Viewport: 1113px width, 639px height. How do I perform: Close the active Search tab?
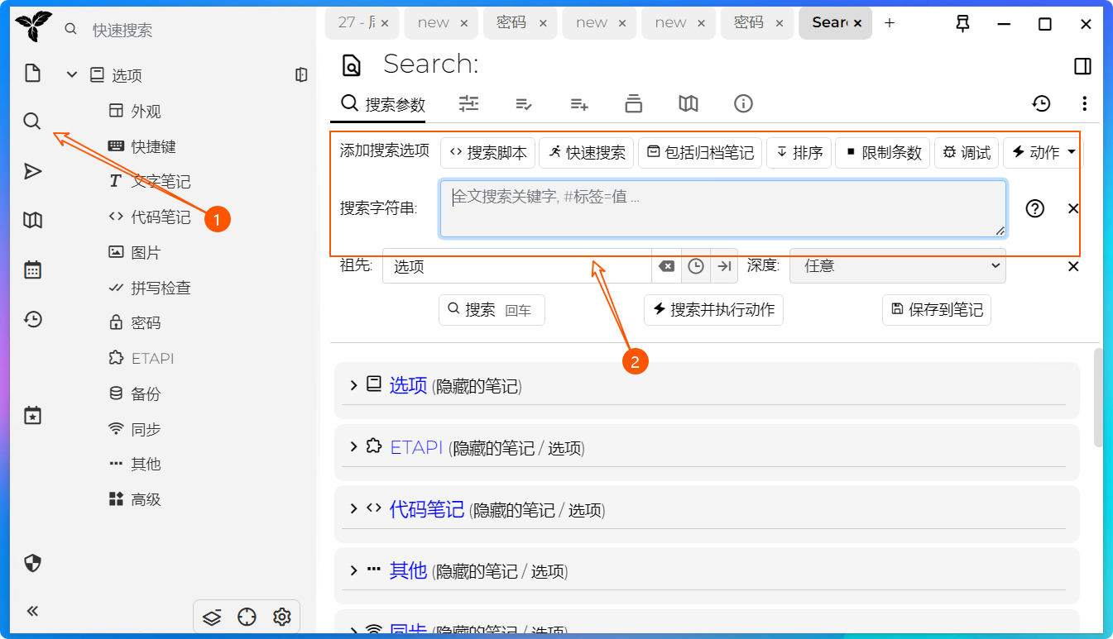(x=857, y=23)
